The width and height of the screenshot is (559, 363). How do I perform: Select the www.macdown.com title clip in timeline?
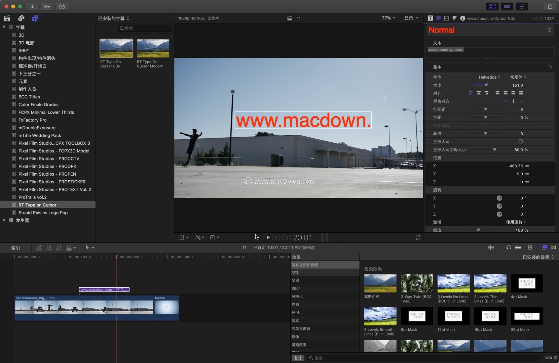(104, 289)
